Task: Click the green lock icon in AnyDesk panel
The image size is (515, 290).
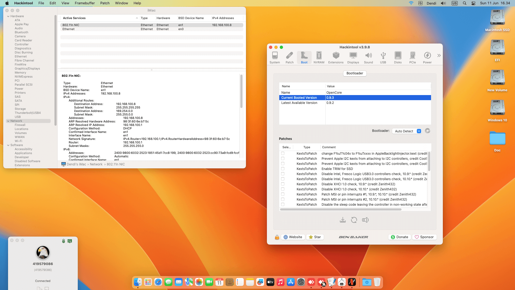Action: pyautogui.click(x=64, y=241)
